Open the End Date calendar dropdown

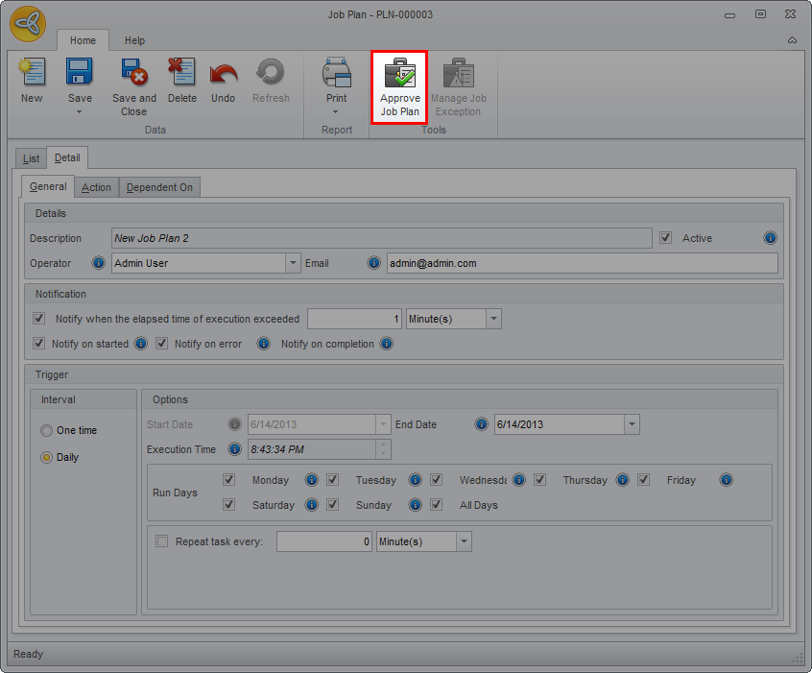pos(632,424)
